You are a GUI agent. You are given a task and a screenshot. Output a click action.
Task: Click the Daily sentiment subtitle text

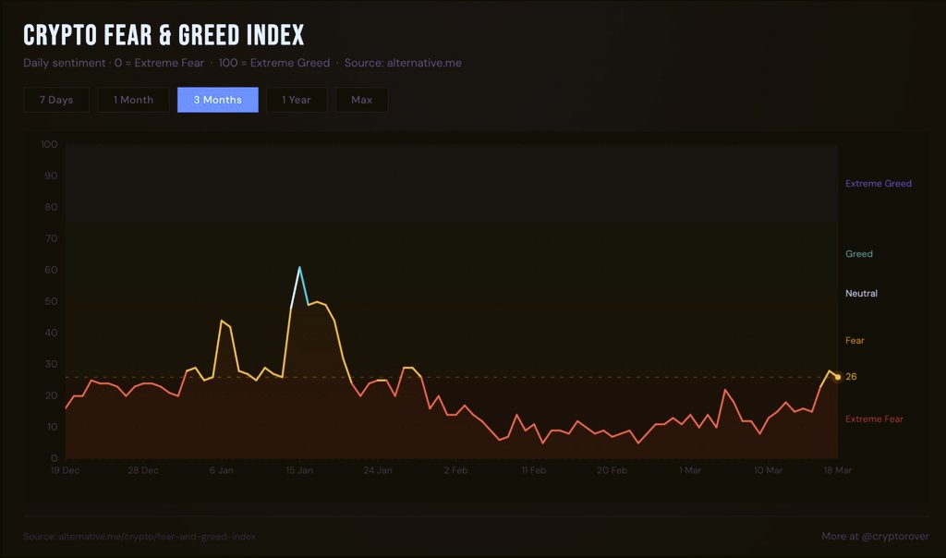tap(65, 63)
